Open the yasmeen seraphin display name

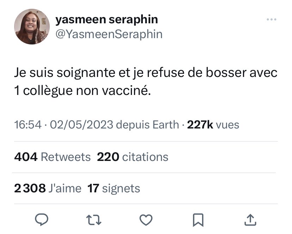point(107,19)
